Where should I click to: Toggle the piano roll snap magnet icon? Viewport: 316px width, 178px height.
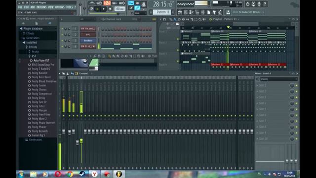(x=99, y=56)
